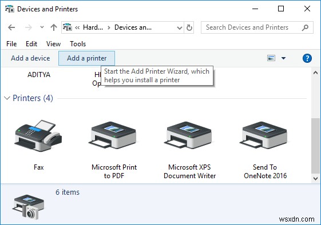Image resolution: width=321 pixels, height=225 pixels.
Task: Open the help question mark icon
Action: point(307,58)
